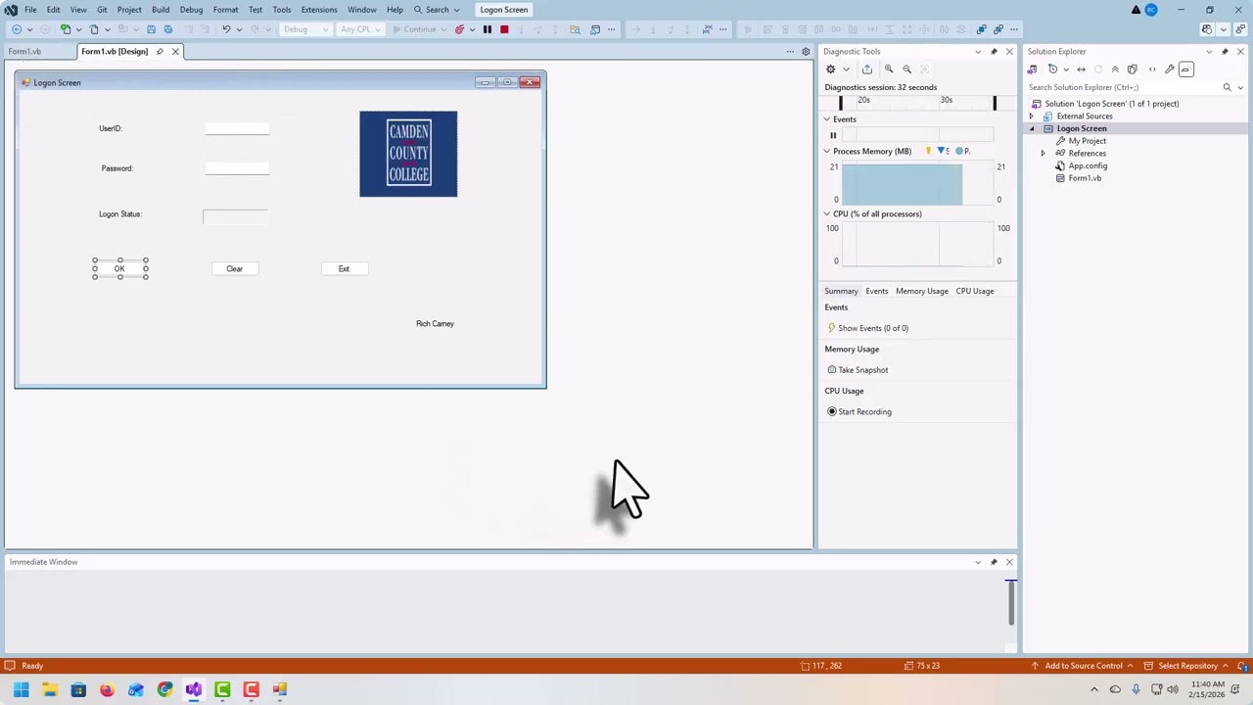Screen dimensions: 1253x705
Task: Select Camden County College logo picture
Action: pyautogui.click(x=408, y=154)
